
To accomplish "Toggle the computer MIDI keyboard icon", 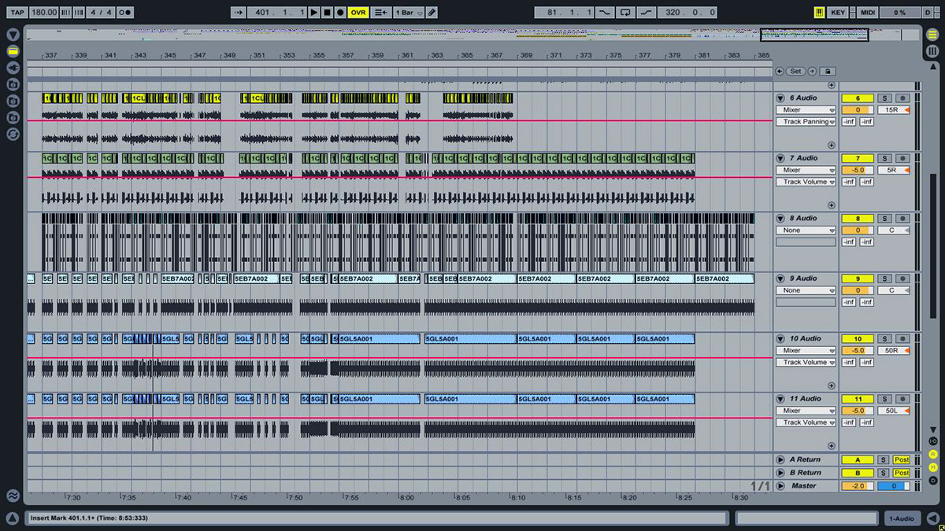I will (820, 13).
